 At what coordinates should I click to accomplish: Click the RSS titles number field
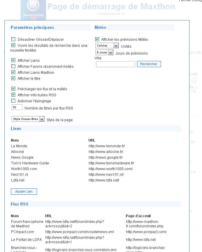click(x=17, y=107)
